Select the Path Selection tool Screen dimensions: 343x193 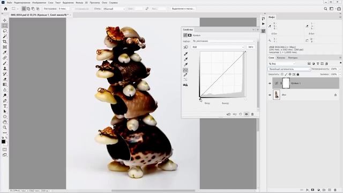[5, 112]
